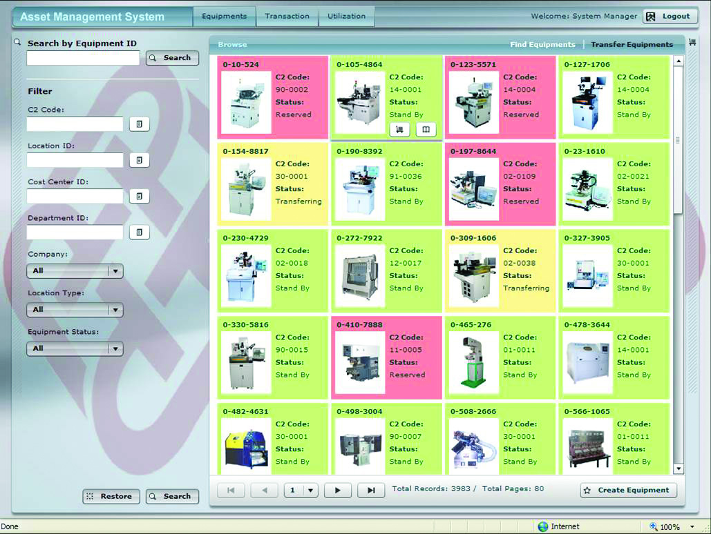Screen dimensions: 711x534
Task: Open the transfer cart icon beside Transfer Equipments
Action: (692, 43)
